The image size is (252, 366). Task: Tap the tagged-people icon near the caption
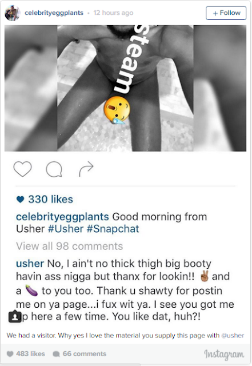pos(15,316)
